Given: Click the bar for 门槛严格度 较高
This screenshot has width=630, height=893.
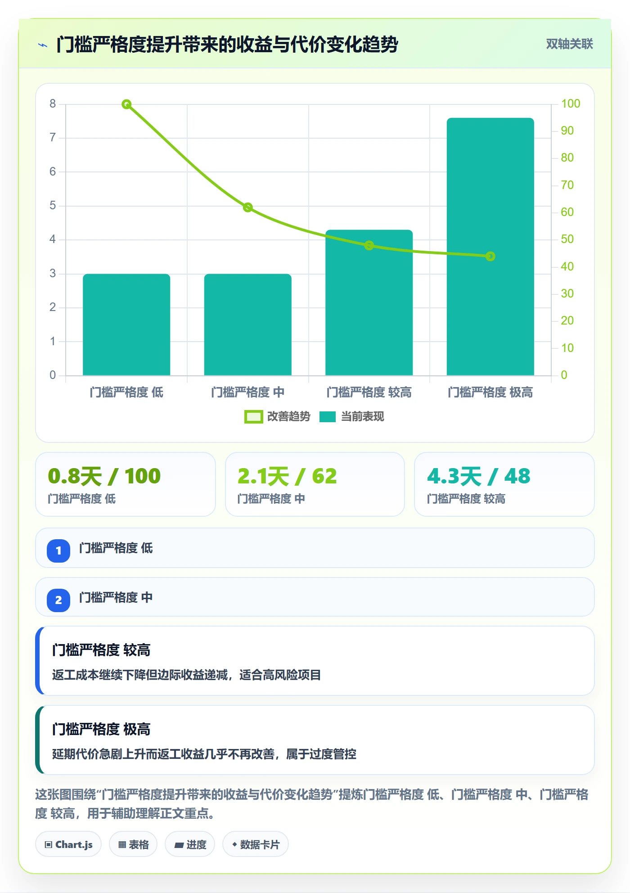Looking at the screenshot, I should pyautogui.click(x=369, y=302).
